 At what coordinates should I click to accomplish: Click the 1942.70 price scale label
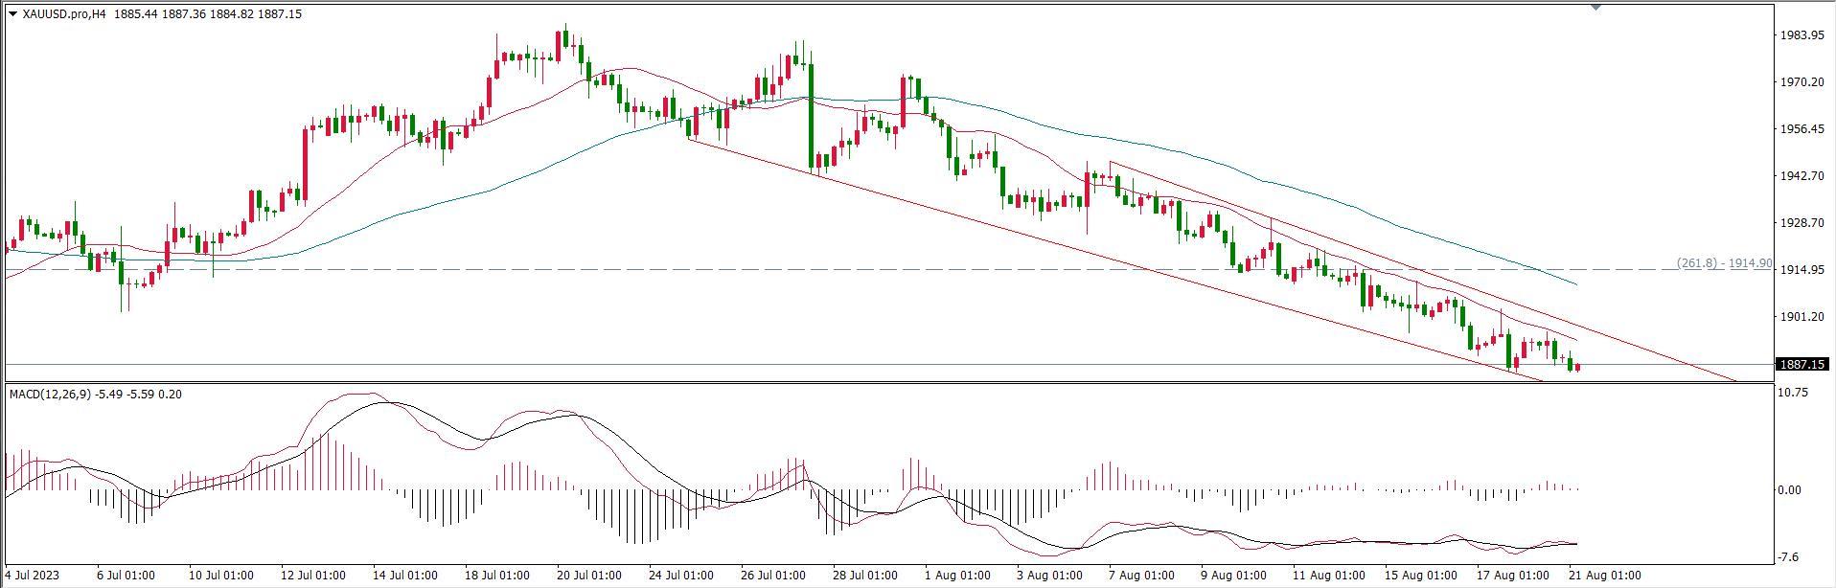tap(1801, 176)
